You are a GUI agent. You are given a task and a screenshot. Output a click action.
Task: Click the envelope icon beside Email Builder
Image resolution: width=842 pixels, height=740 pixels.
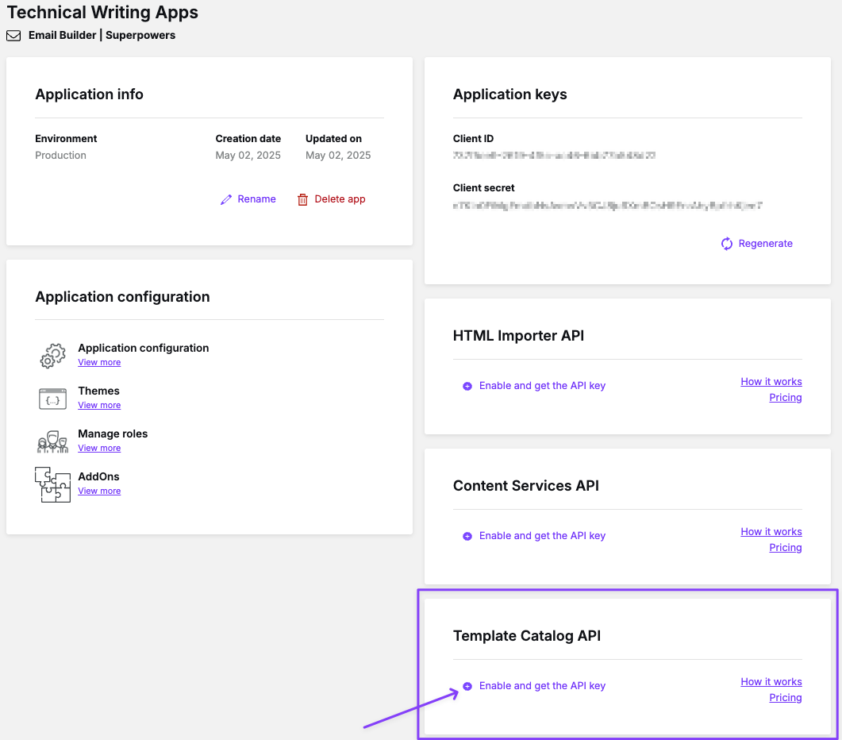coord(13,36)
